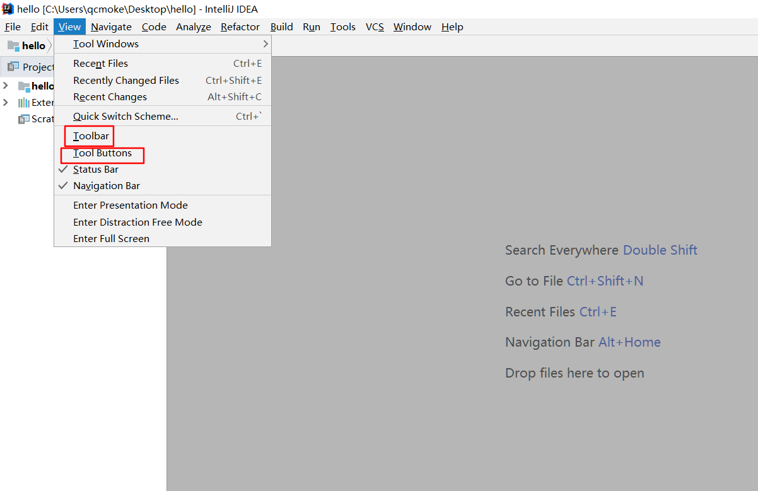This screenshot has width=758, height=491.
Task: Open the Project tool window tab
Action: [x=32, y=67]
